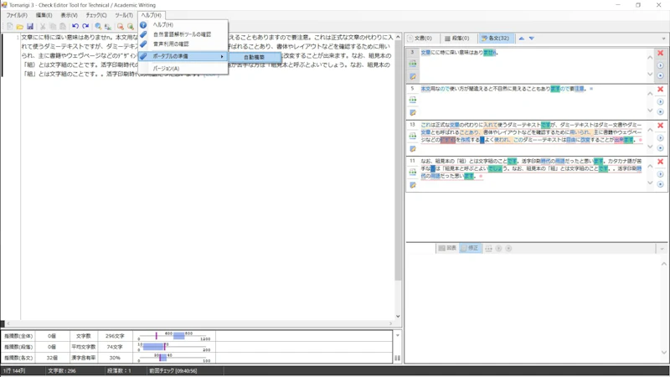Click the red X on sentence 13 entry
The height and width of the screenshot is (377, 670).
660,125
